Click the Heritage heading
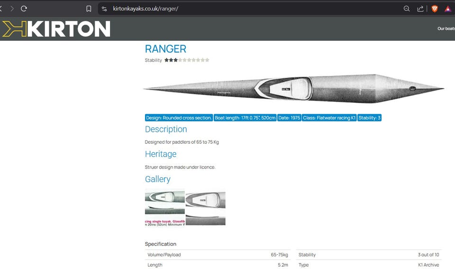The width and height of the screenshot is (455, 269). [x=161, y=154]
